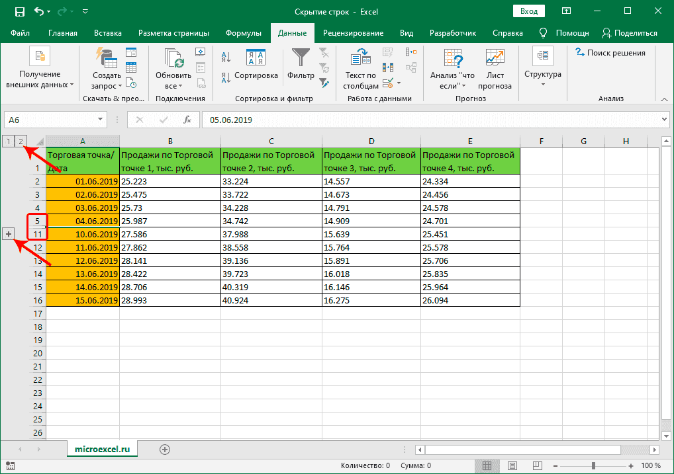Add a new sheet with plus icon

(165, 449)
